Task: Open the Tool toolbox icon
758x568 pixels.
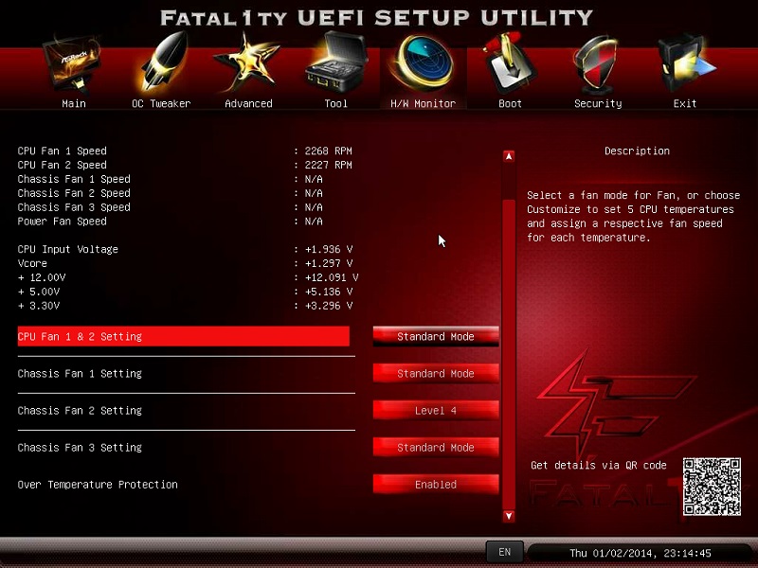Action: click(335, 64)
